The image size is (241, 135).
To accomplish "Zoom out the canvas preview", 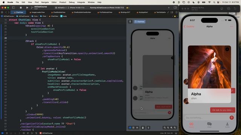I will pos(165,127).
